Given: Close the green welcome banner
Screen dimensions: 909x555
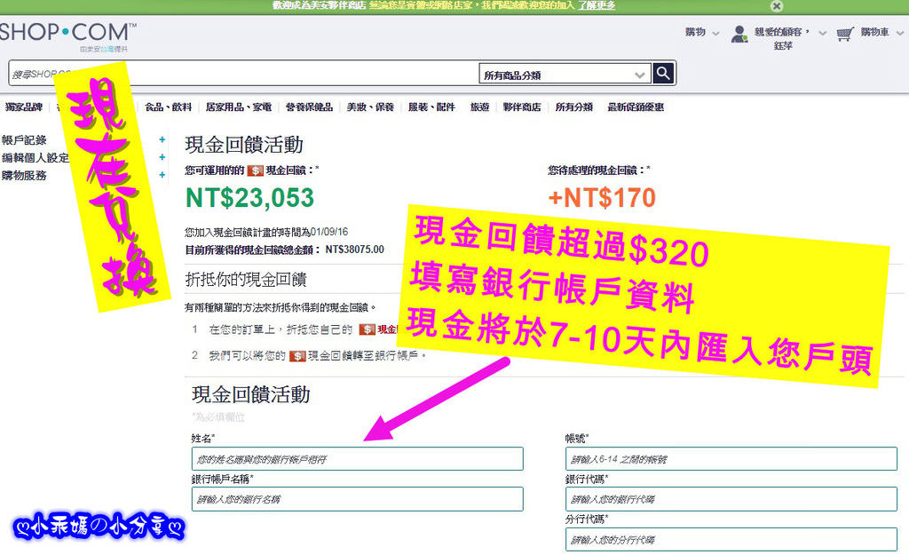Looking at the screenshot, I should coord(776,6).
